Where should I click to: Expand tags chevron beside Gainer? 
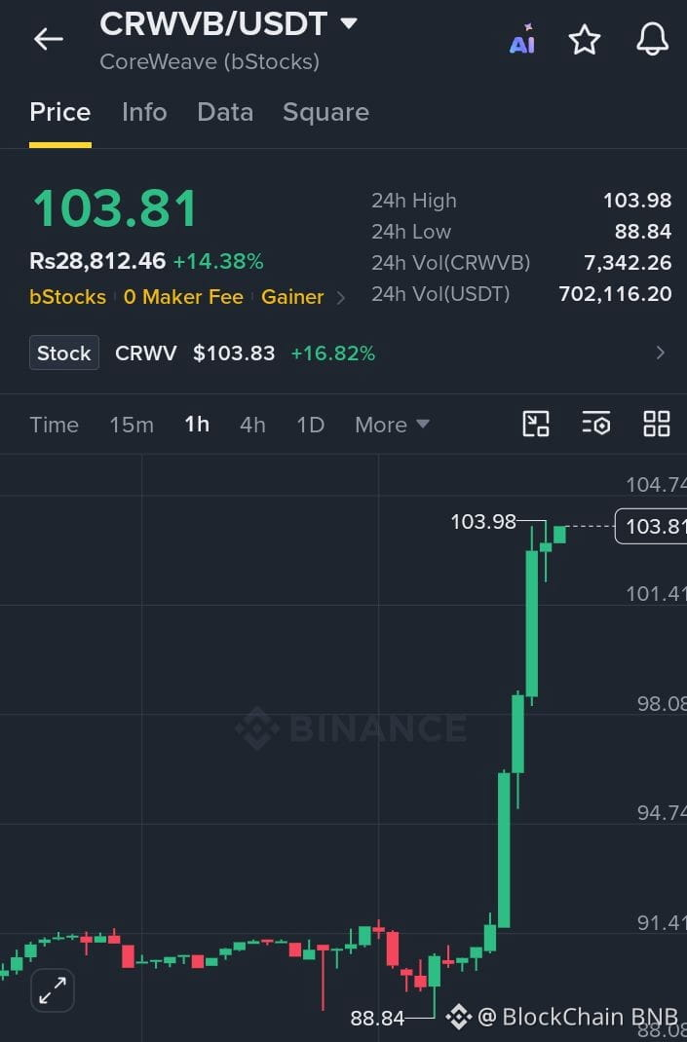point(341,298)
